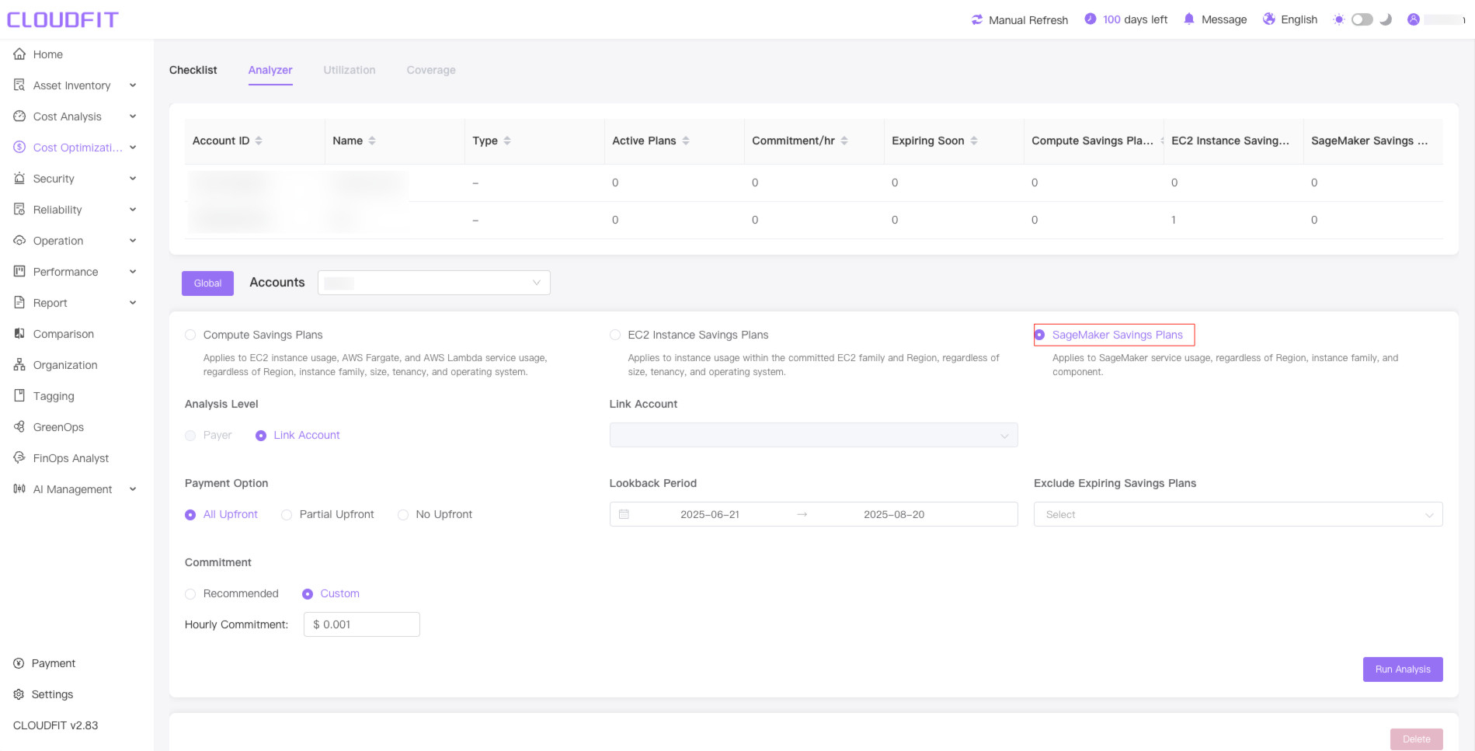Viewport: 1475px width, 751px height.
Task: Select Compute Savings Plans radio button
Action: click(190, 335)
